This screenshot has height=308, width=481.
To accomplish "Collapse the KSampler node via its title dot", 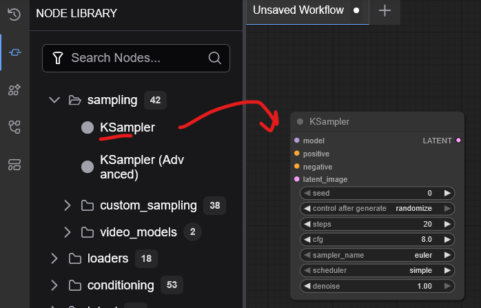I will 300,122.
